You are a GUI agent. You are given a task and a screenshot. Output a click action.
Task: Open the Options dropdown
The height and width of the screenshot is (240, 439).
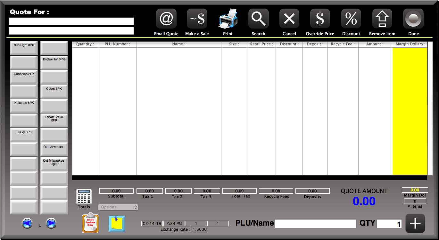(x=118, y=207)
